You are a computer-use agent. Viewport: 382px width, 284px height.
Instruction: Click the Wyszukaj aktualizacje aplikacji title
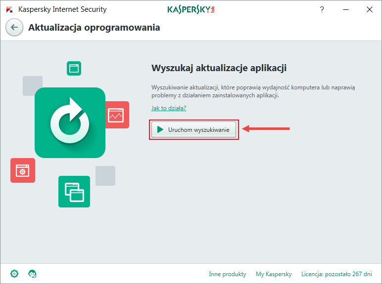coord(219,68)
